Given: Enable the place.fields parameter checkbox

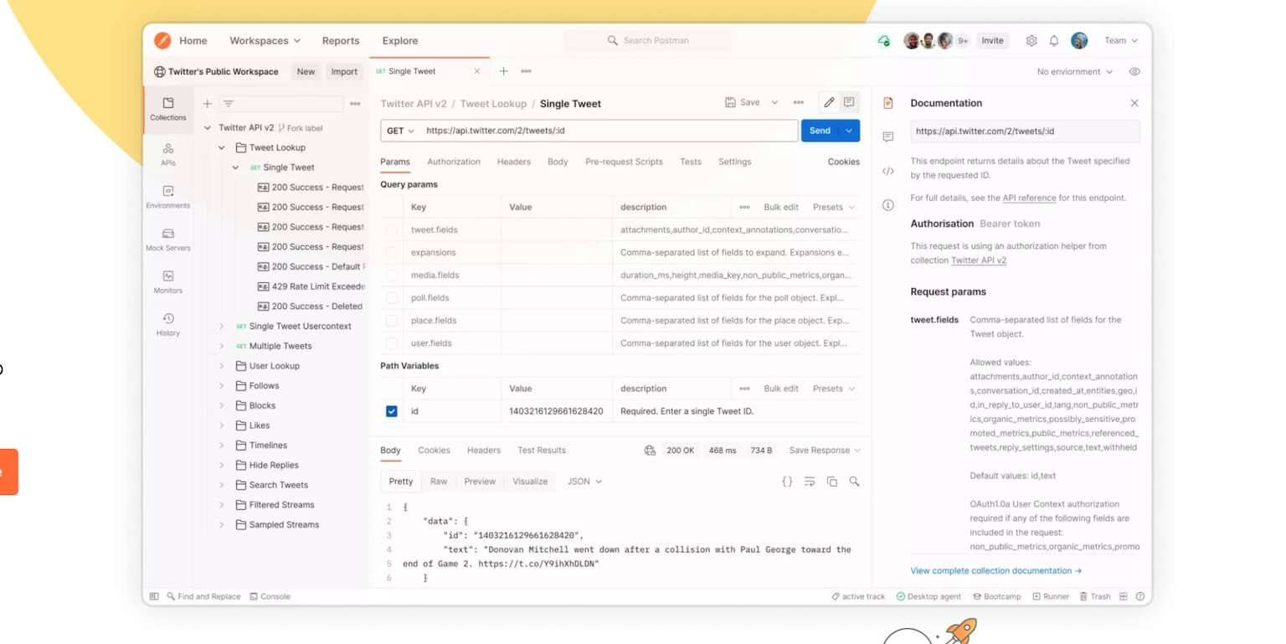Looking at the screenshot, I should 391,320.
